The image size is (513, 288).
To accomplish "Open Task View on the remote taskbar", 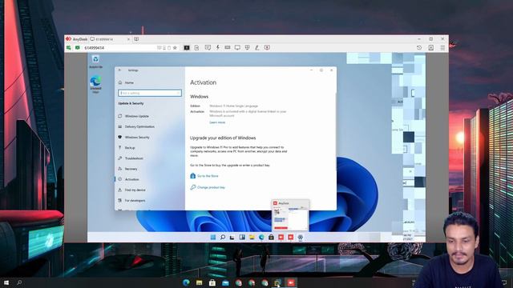I will (x=232, y=237).
